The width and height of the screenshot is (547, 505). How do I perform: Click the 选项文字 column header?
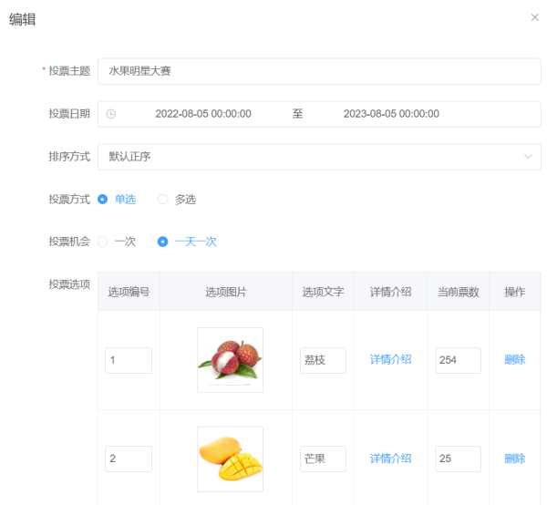click(323, 292)
